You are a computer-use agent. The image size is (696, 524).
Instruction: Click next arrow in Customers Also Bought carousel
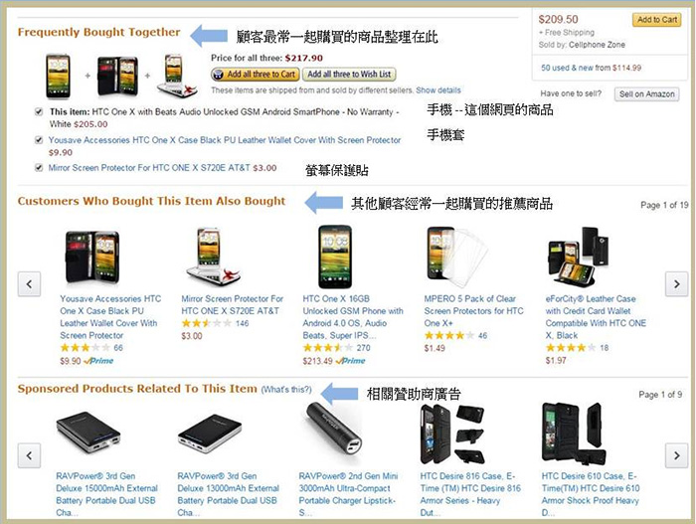pos(676,283)
